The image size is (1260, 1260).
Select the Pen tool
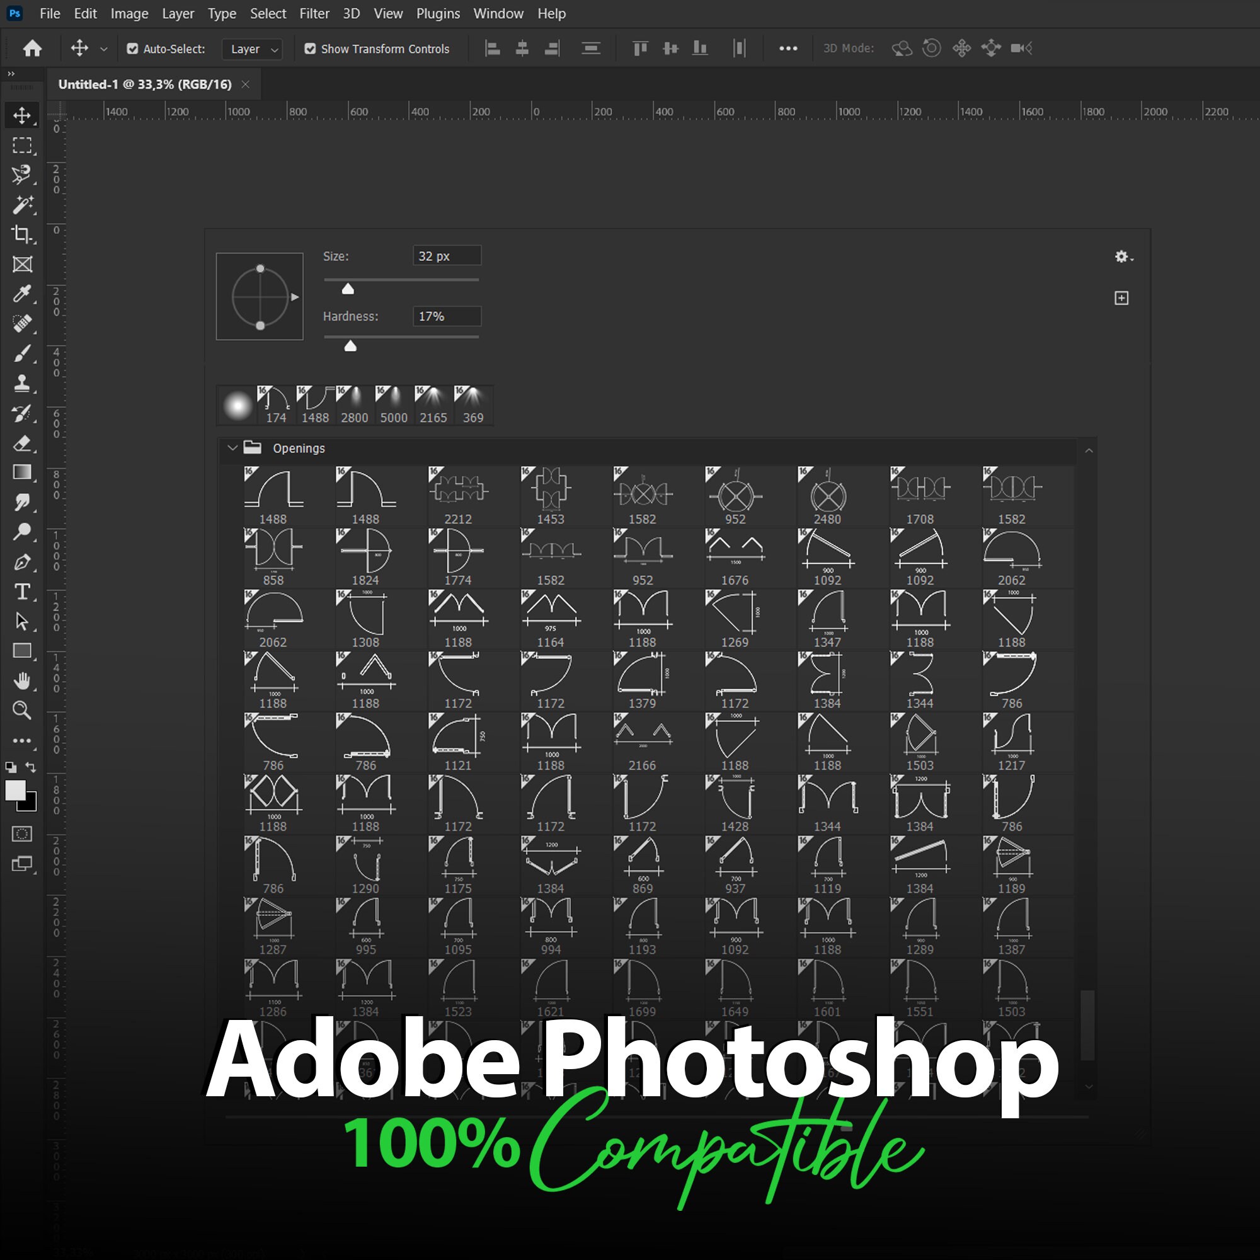pyautogui.click(x=22, y=561)
